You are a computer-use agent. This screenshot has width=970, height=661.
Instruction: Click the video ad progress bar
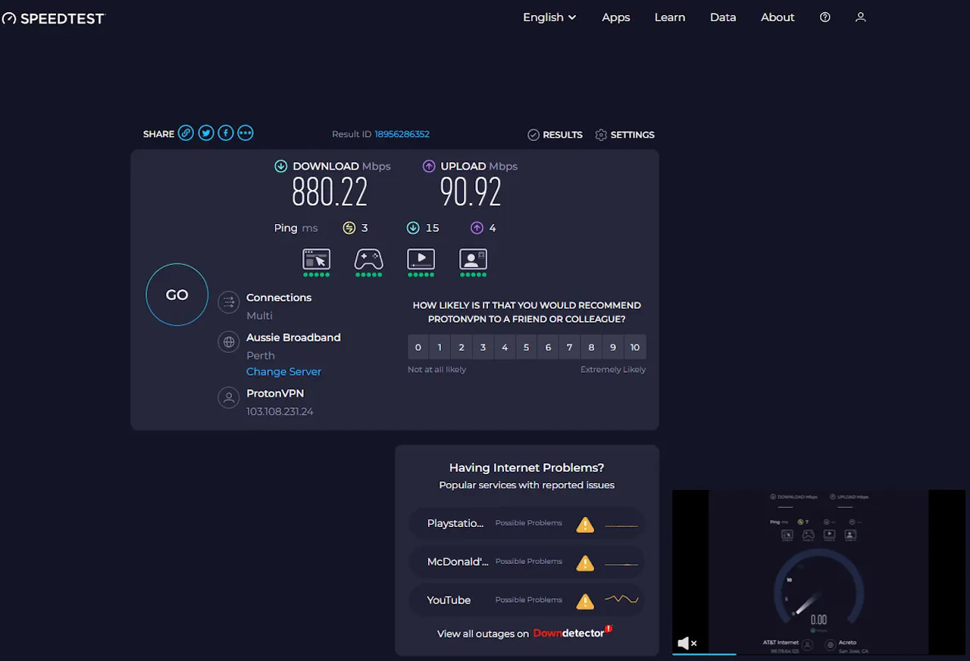point(818,653)
